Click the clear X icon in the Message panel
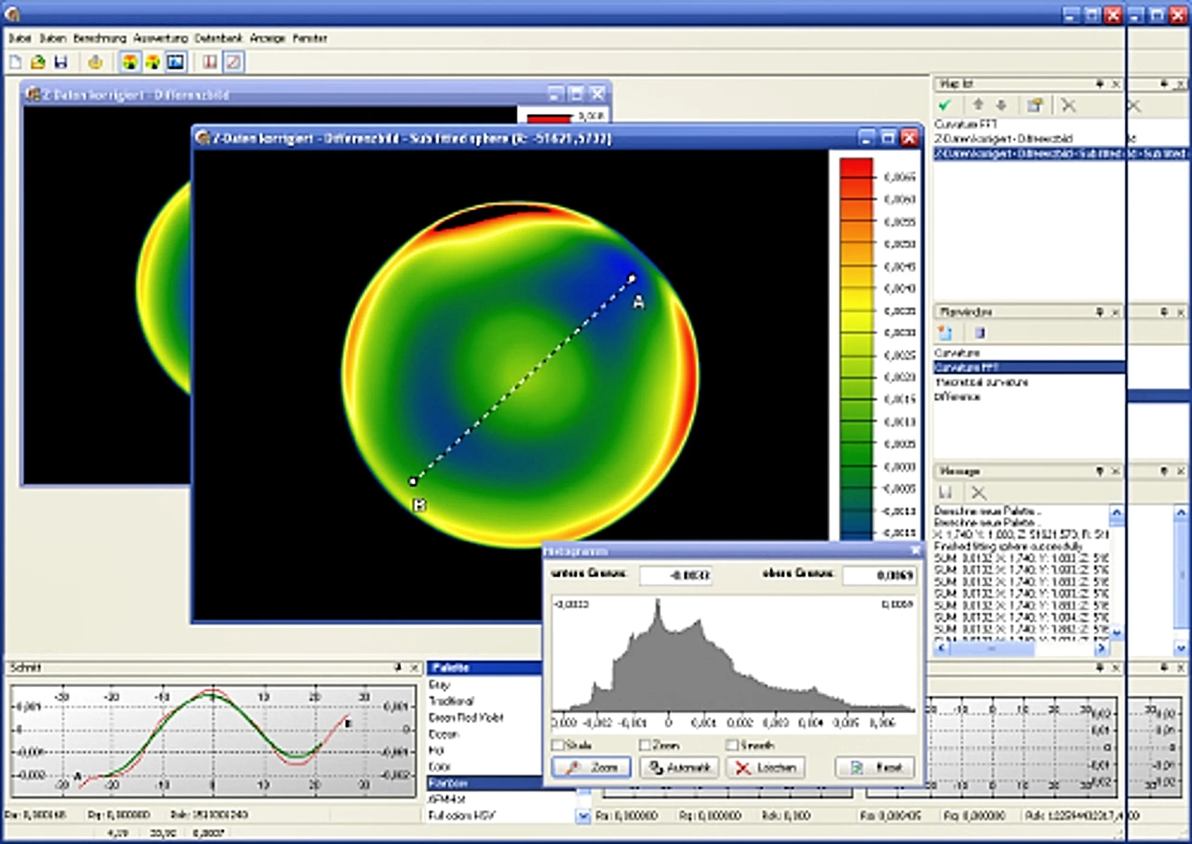Image resolution: width=1192 pixels, height=844 pixels. (978, 492)
